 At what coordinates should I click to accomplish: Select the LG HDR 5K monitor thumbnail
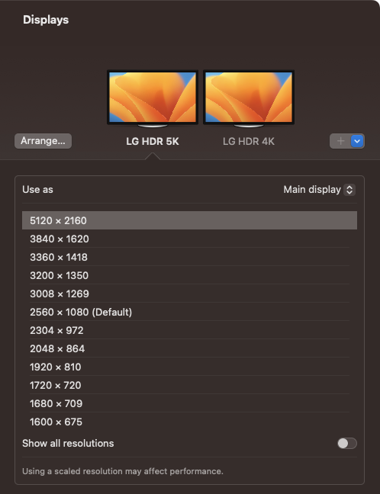(x=153, y=98)
